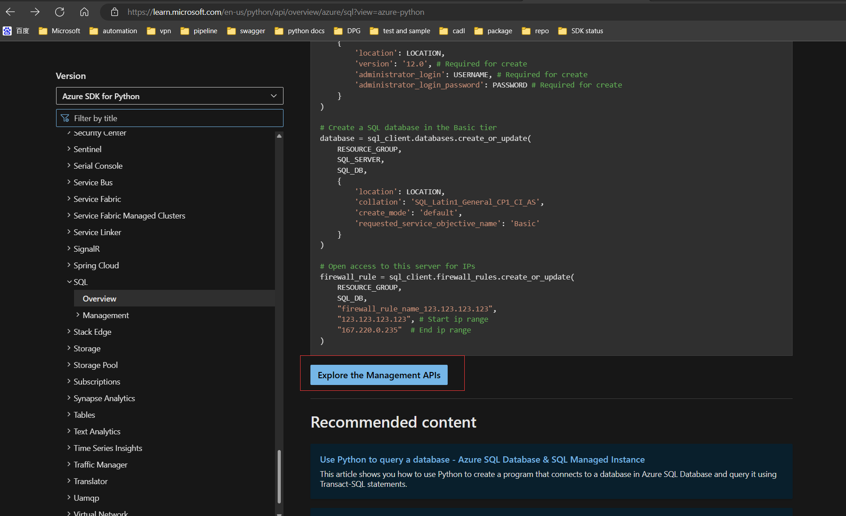Open the Azure SDK for Python version dropdown
The height and width of the screenshot is (516, 846).
(170, 96)
